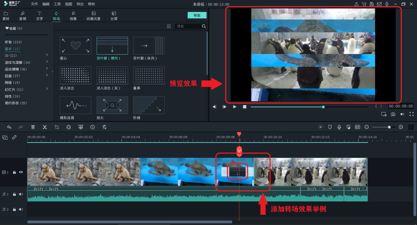Open the color correction palette tool

68,127
